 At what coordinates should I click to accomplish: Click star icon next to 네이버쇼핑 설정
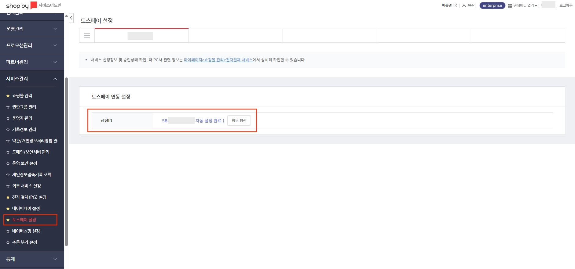pos(8,231)
